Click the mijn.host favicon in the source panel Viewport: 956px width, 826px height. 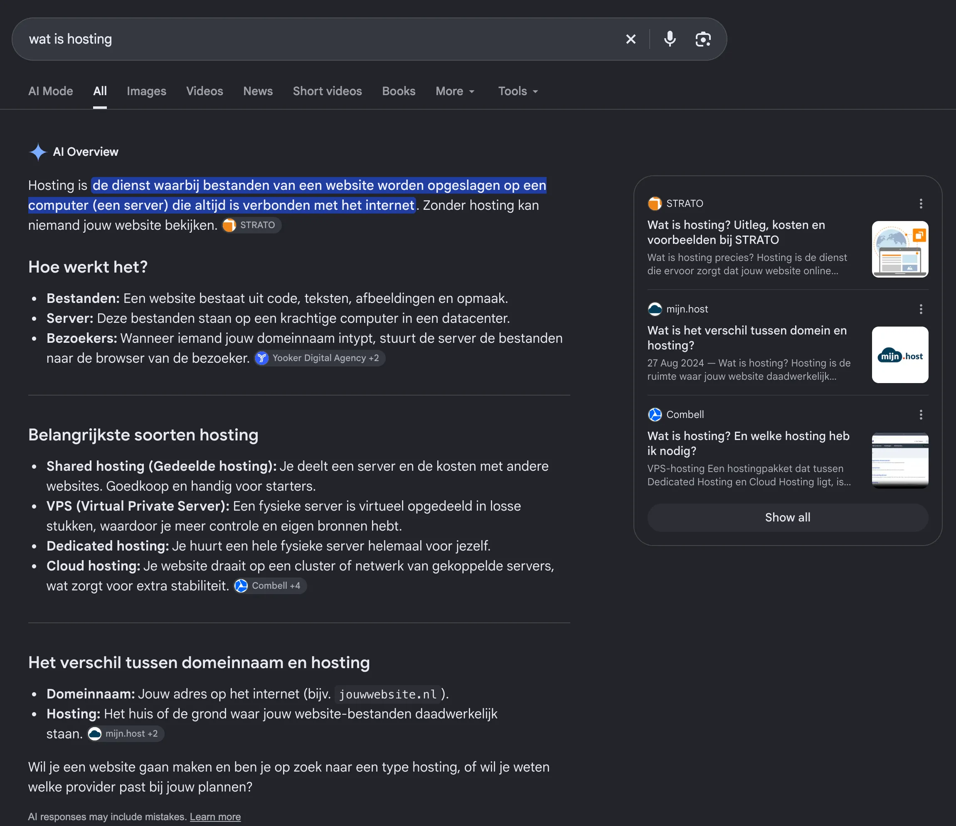(654, 309)
